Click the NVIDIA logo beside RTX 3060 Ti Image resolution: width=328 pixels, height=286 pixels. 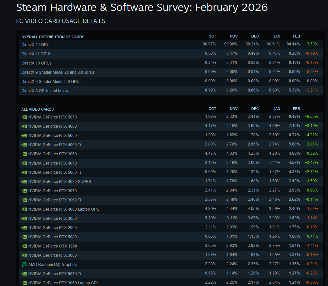(24, 200)
